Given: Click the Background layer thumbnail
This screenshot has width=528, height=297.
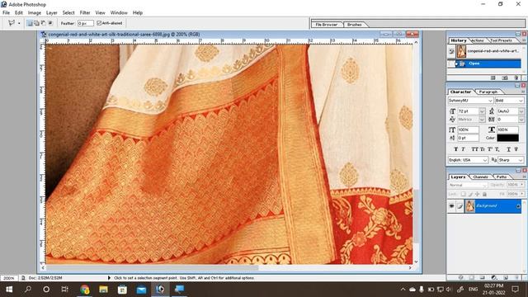Looking at the screenshot, I should pyautogui.click(x=469, y=206).
